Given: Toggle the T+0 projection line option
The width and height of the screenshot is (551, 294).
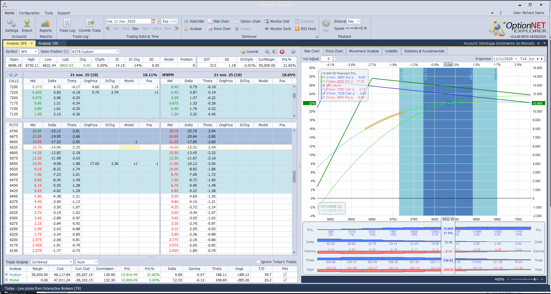Looking at the screenshot, I should point(523,59).
